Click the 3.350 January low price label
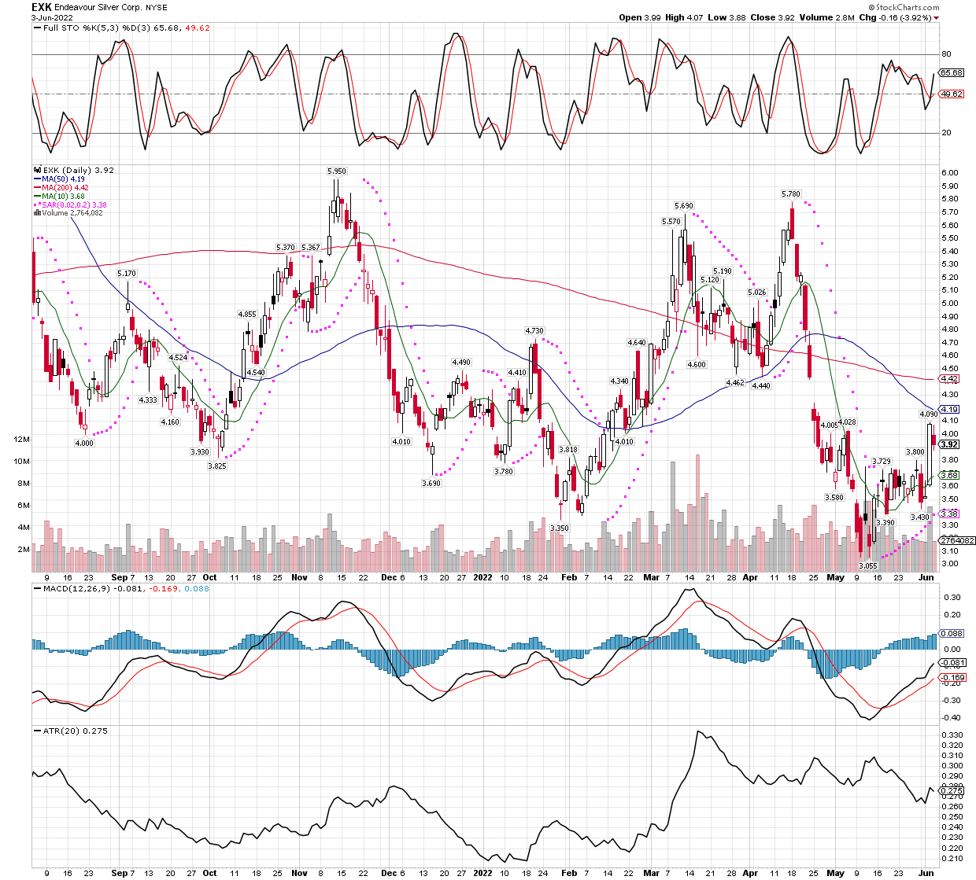976x880 pixels. [559, 528]
